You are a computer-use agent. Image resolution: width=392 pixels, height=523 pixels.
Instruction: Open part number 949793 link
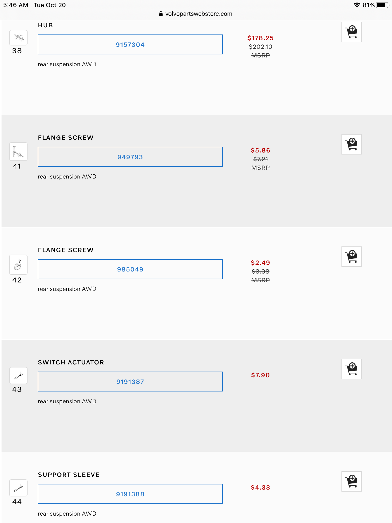pos(130,157)
